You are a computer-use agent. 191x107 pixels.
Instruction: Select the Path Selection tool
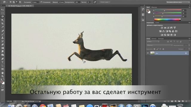pyautogui.click(x=2, y=66)
